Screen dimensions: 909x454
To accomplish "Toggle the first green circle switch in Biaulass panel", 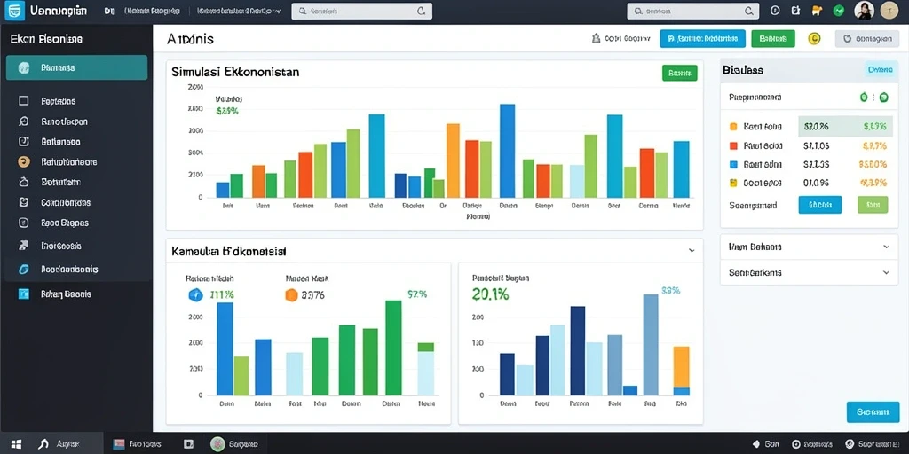I will (863, 98).
